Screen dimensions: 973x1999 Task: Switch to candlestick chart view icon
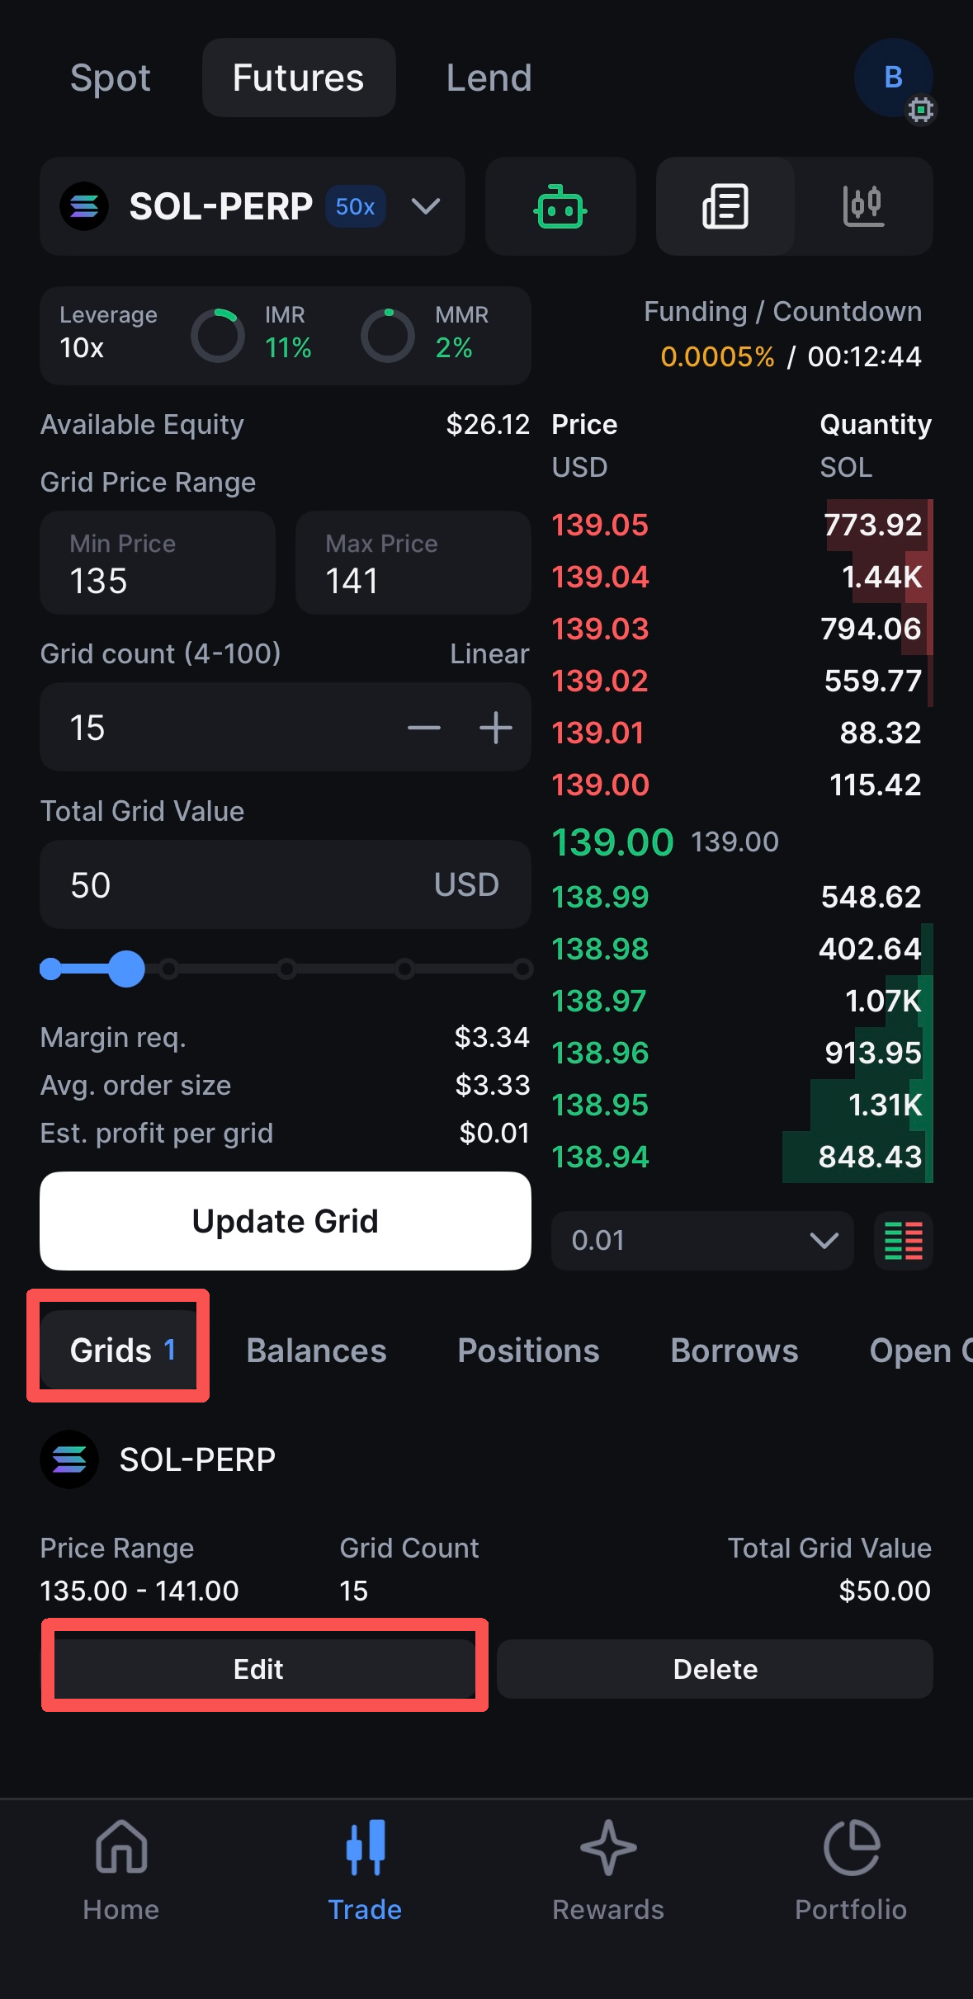[x=863, y=206]
